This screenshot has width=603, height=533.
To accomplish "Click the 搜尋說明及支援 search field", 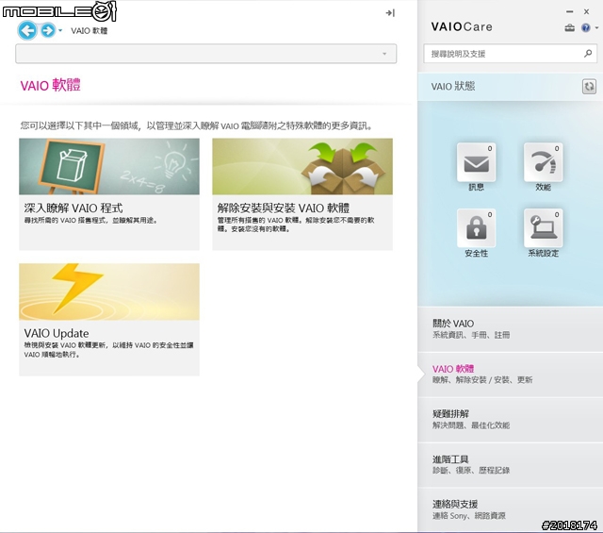I will click(x=511, y=54).
